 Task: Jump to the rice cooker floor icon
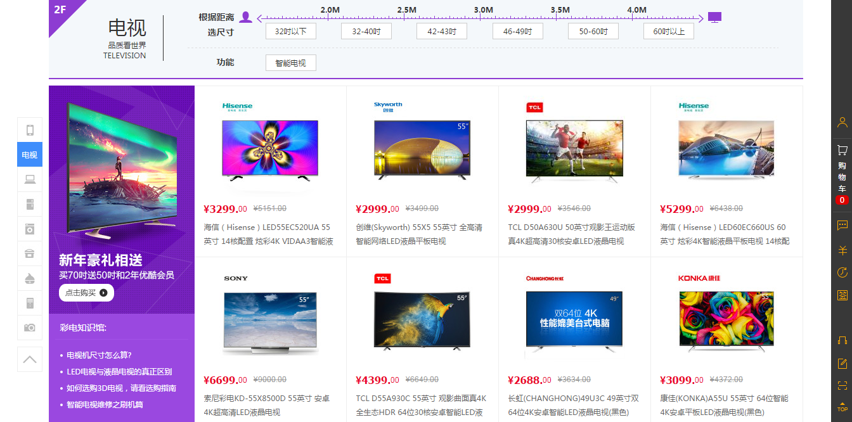tap(30, 253)
